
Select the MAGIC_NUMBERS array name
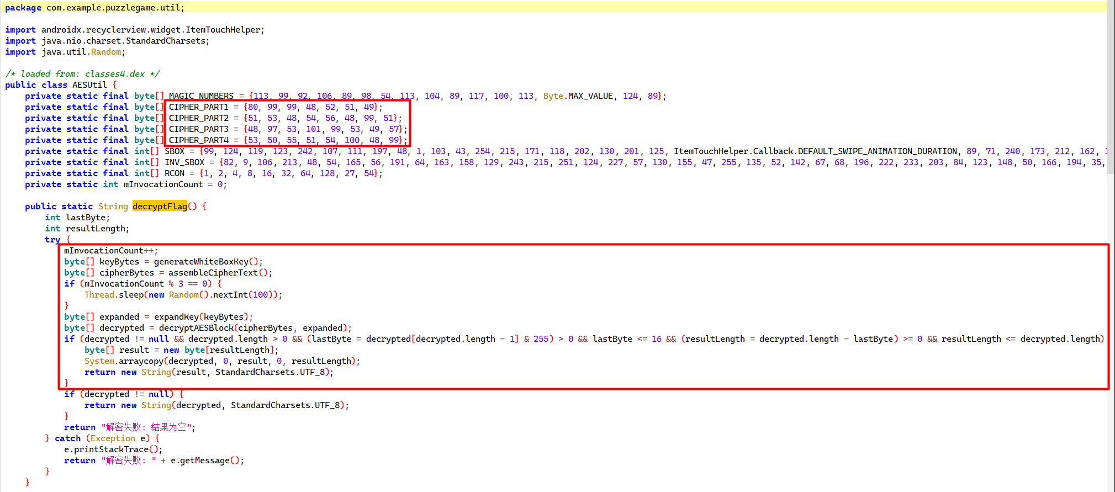[x=201, y=96]
